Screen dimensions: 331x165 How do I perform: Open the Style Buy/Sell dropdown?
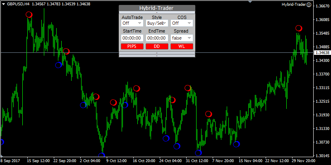point(157,23)
